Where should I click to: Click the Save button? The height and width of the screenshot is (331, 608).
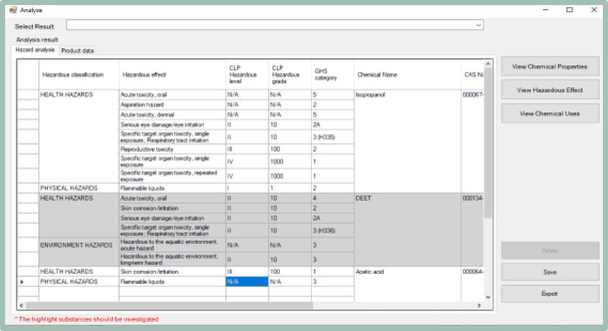coord(550,272)
